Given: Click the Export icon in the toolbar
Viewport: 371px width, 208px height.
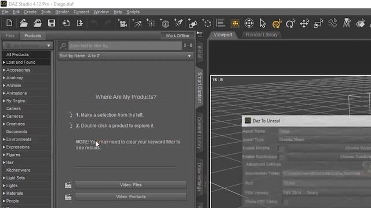Looking at the screenshot, I should [80, 23].
